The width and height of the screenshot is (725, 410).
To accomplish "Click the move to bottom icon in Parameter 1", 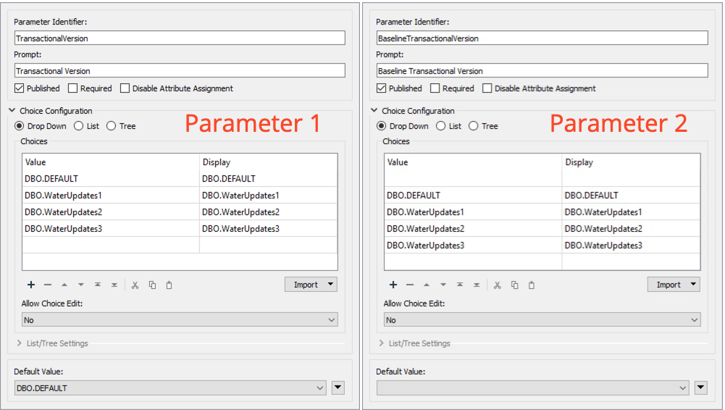I will click(114, 285).
